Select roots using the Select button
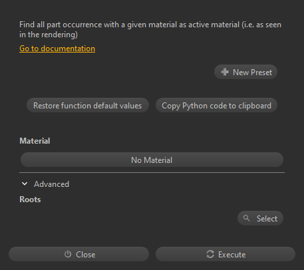Viewport: 304px width, 270px height. pyautogui.click(x=260, y=218)
